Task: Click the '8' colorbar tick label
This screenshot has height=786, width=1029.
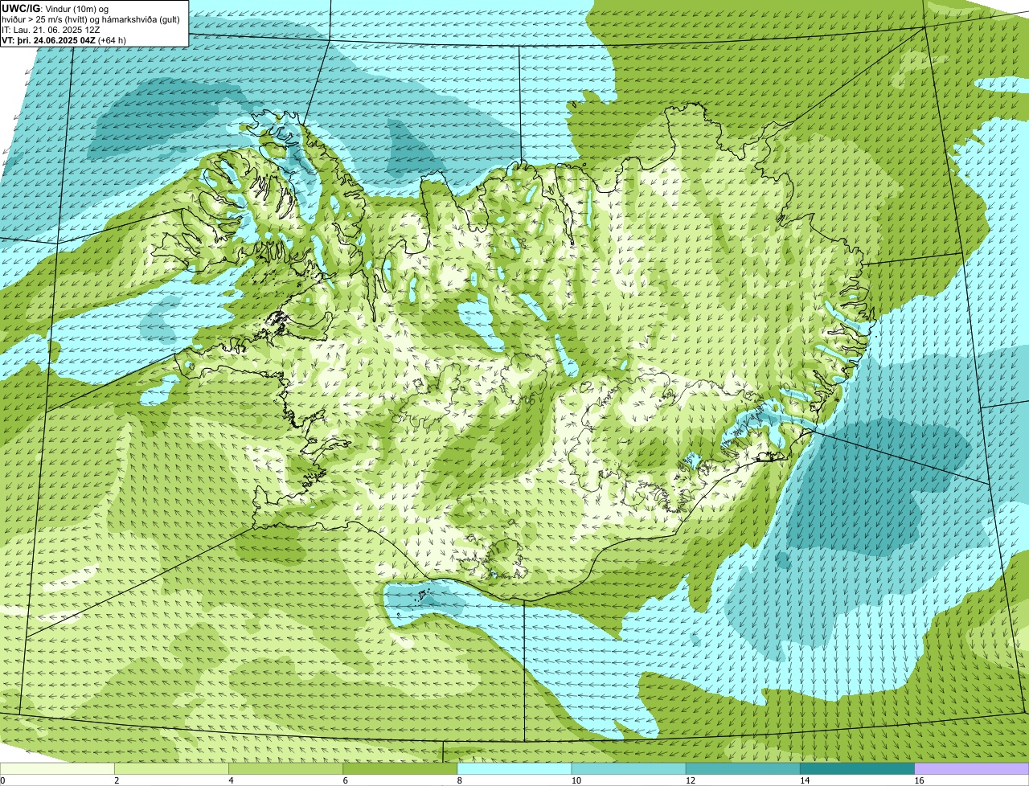Action: click(x=459, y=780)
